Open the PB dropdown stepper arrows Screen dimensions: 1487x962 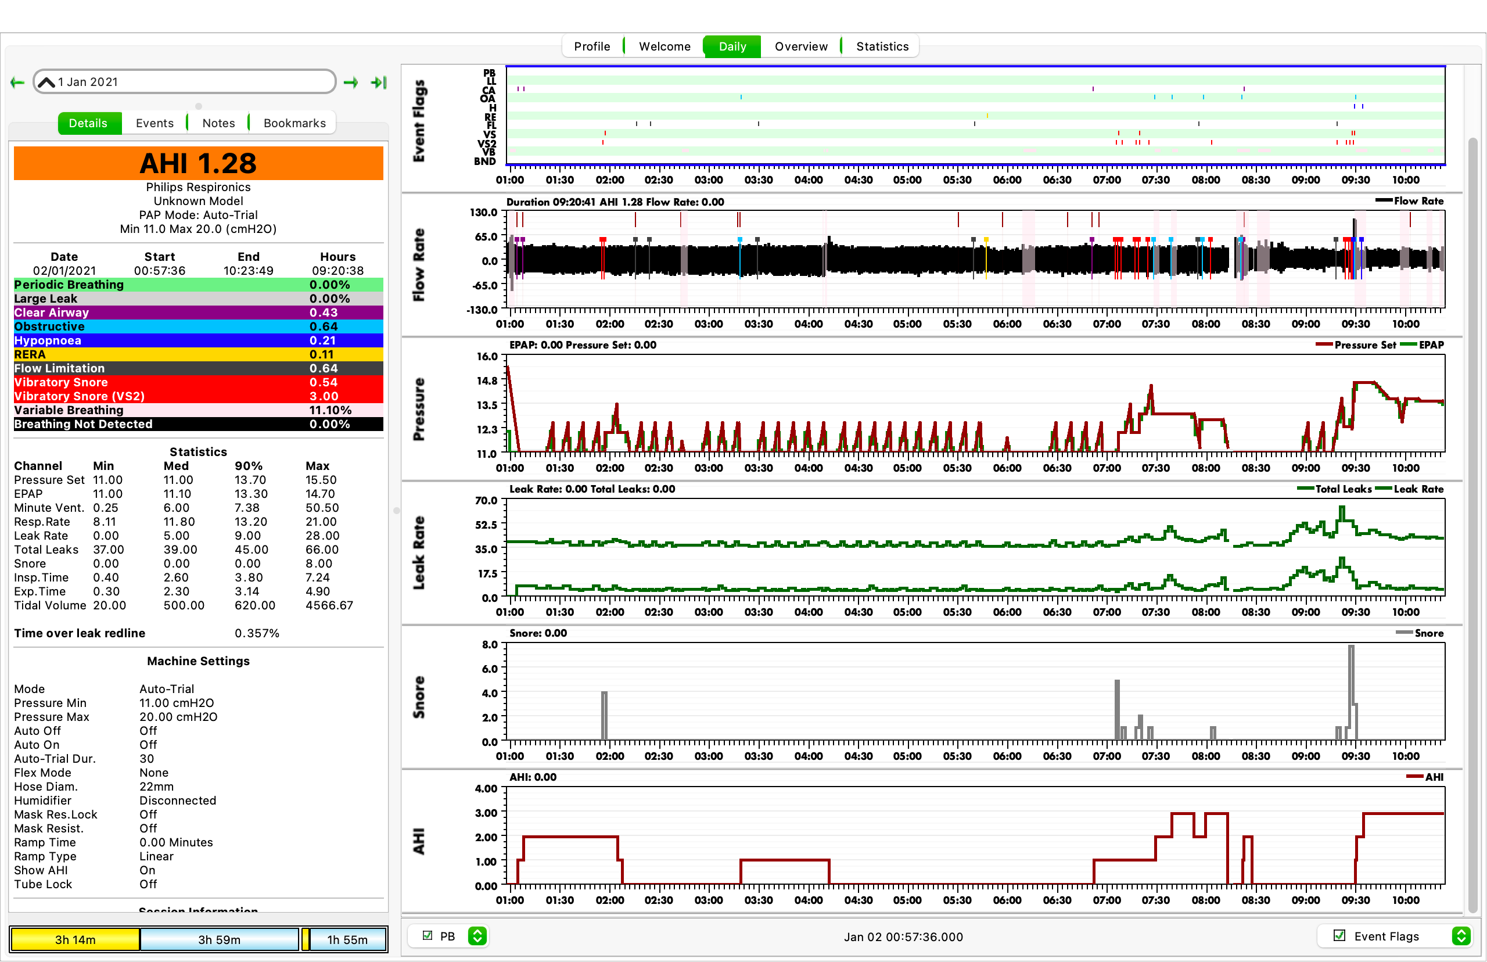pos(477,935)
